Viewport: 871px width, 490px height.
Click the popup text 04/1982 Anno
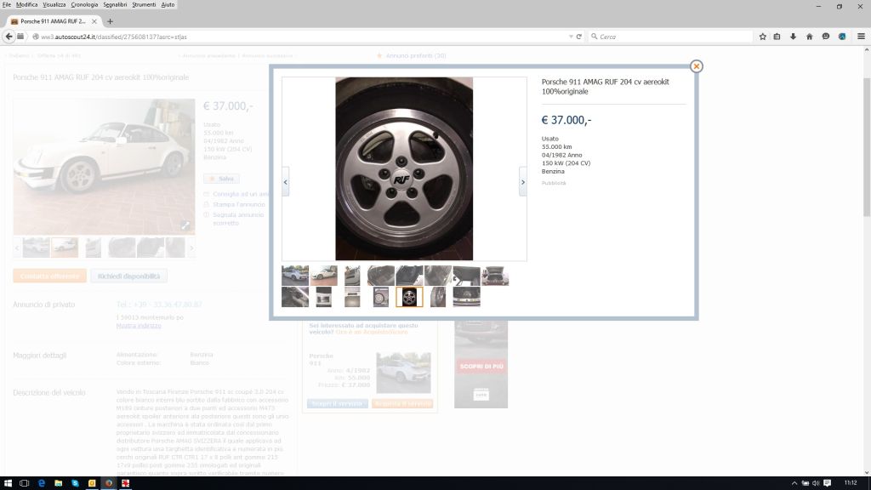pos(562,155)
